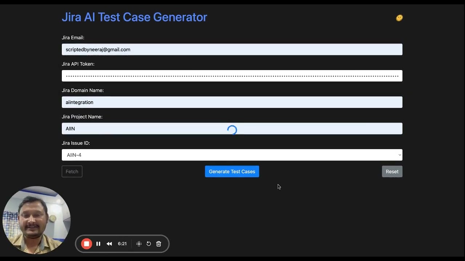Screen dimensions: 465x261
Task: Click the "Jira Email:" label
Action: pyautogui.click(x=73, y=38)
